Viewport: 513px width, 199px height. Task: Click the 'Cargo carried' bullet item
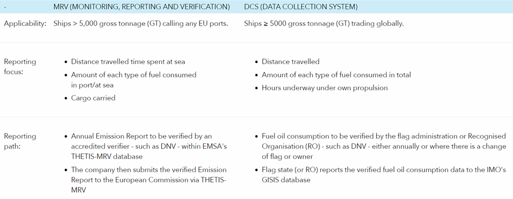pos(93,98)
